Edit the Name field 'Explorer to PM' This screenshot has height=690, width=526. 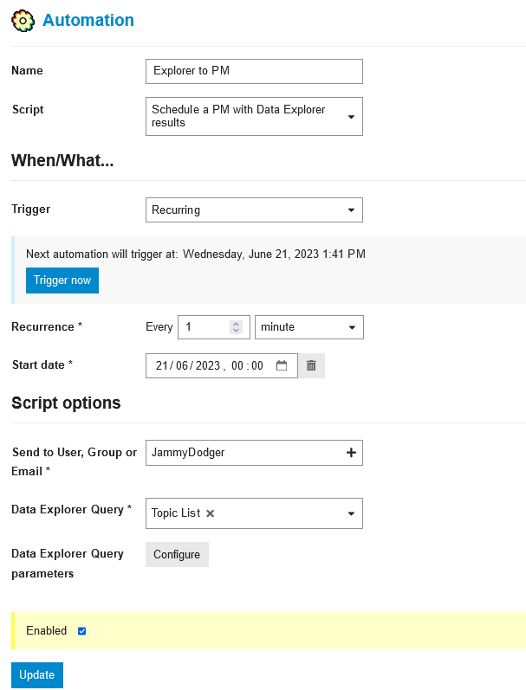[254, 71]
